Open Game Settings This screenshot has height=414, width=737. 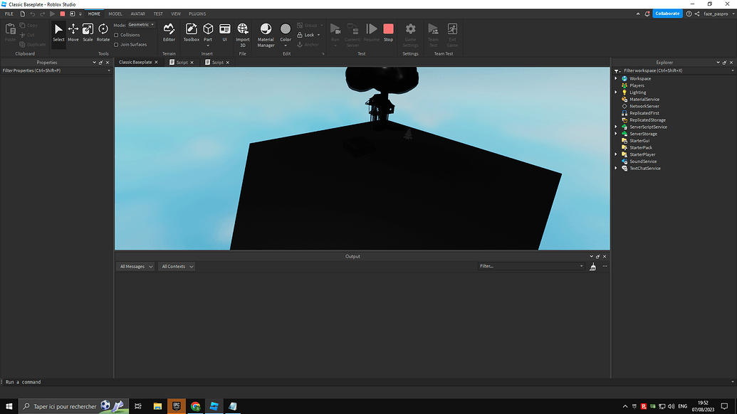point(410,33)
